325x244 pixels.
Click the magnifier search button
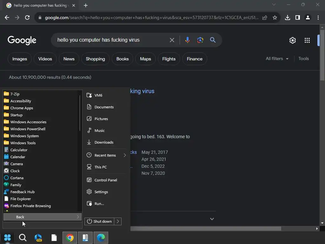[x=213, y=40]
